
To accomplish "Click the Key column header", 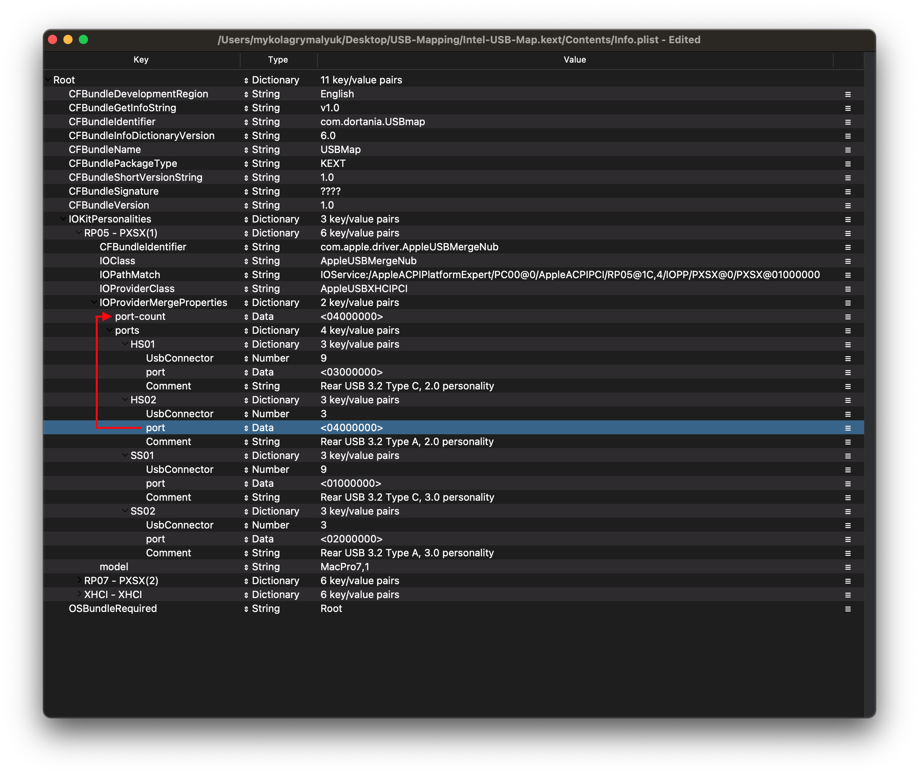I will tap(141, 60).
